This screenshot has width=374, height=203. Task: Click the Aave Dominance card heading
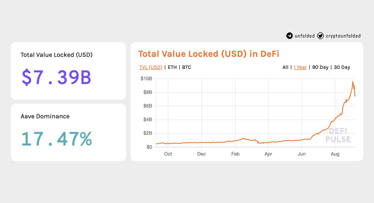[x=45, y=116]
